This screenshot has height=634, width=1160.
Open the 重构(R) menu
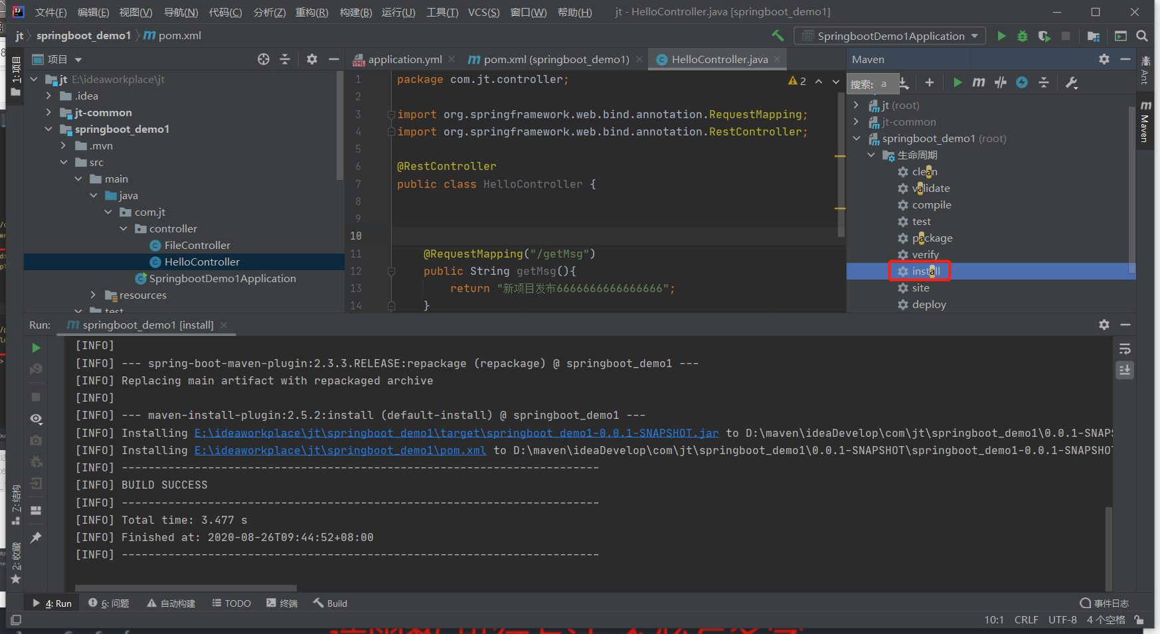point(311,12)
